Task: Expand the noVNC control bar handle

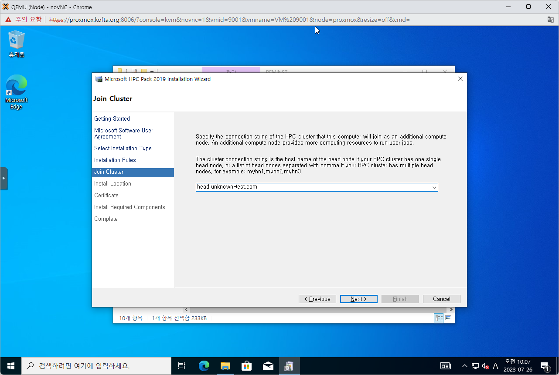Action: 4,179
